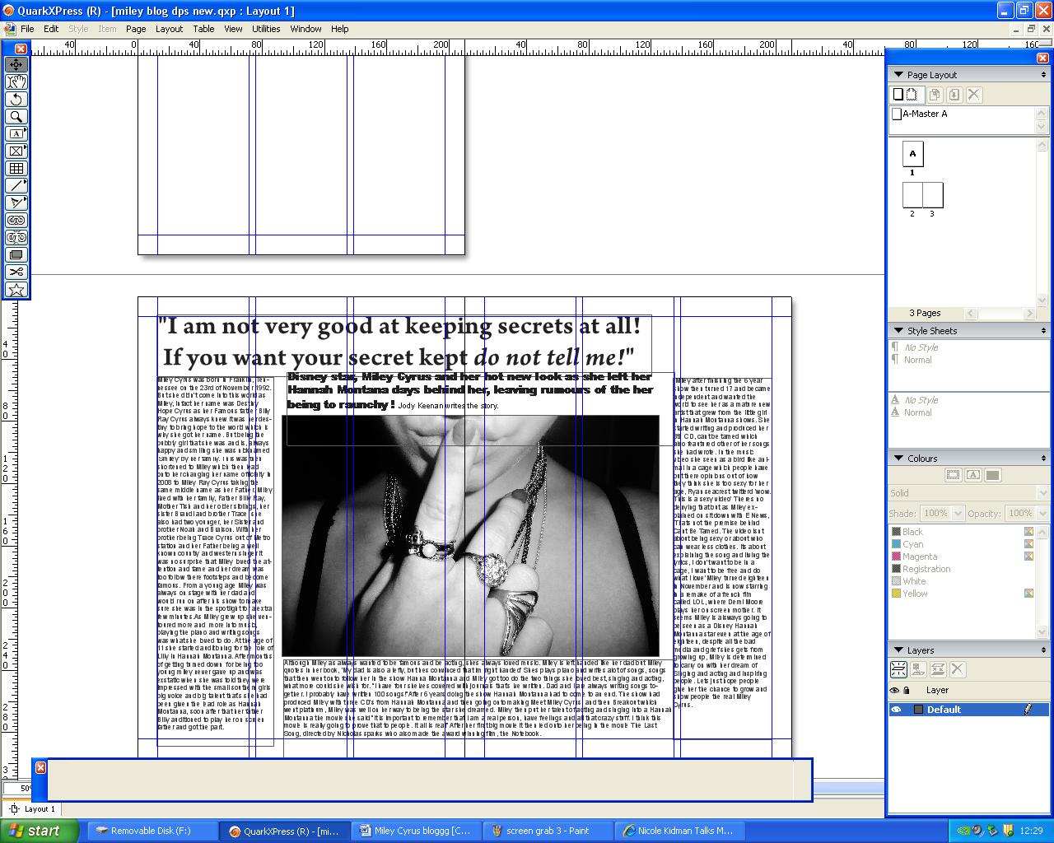Select Black colour swatch
The image size is (1054, 843).
(912, 532)
